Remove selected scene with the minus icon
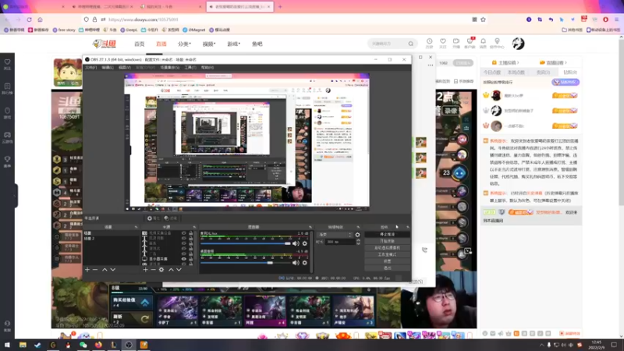624x351 pixels. coord(95,270)
